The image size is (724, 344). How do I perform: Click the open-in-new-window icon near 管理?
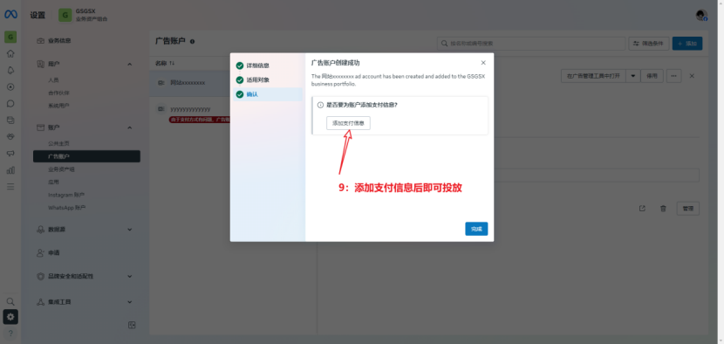pyautogui.click(x=642, y=209)
